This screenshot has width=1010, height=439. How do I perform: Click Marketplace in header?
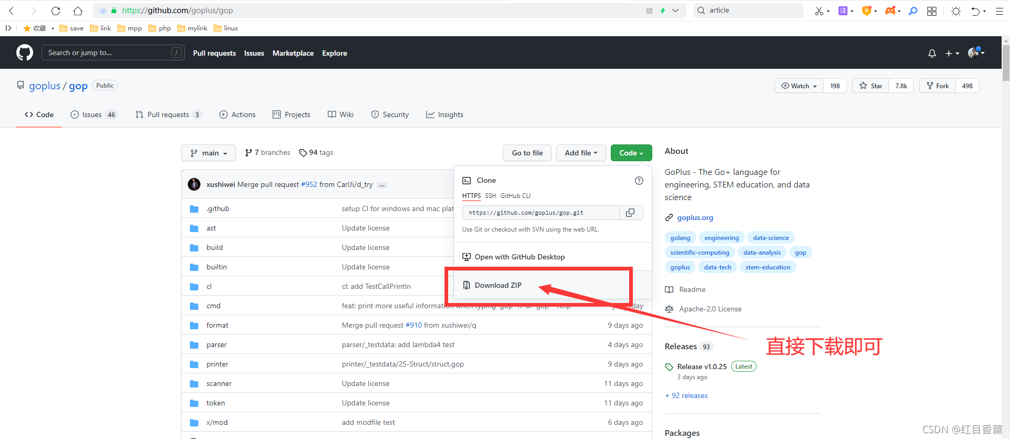(293, 53)
